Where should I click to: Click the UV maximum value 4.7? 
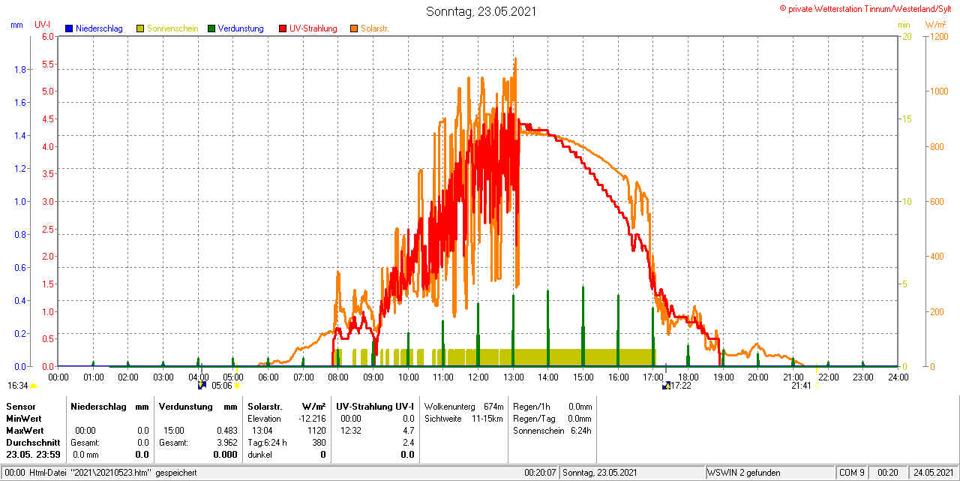pos(408,431)
